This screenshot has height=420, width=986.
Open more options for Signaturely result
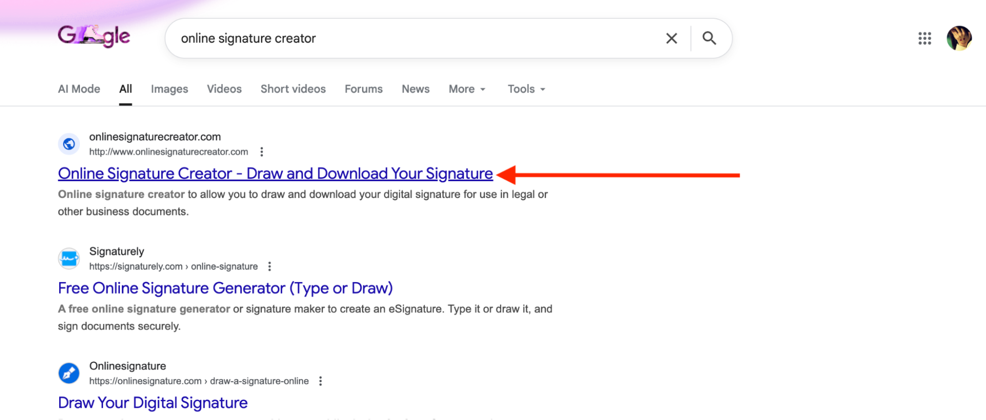[x=269, y=266]
